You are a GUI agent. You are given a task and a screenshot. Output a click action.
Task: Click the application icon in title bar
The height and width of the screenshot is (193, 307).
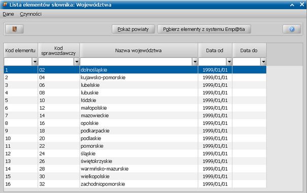[5, 5]
